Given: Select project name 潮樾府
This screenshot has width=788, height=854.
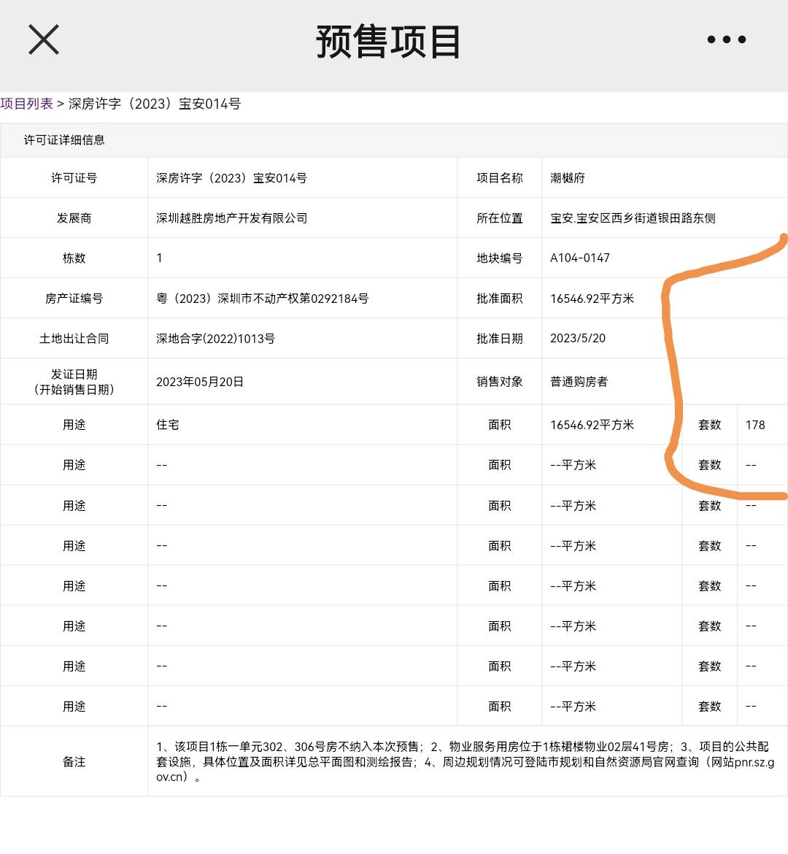Looking at the screenshot, I should (568, 178).
